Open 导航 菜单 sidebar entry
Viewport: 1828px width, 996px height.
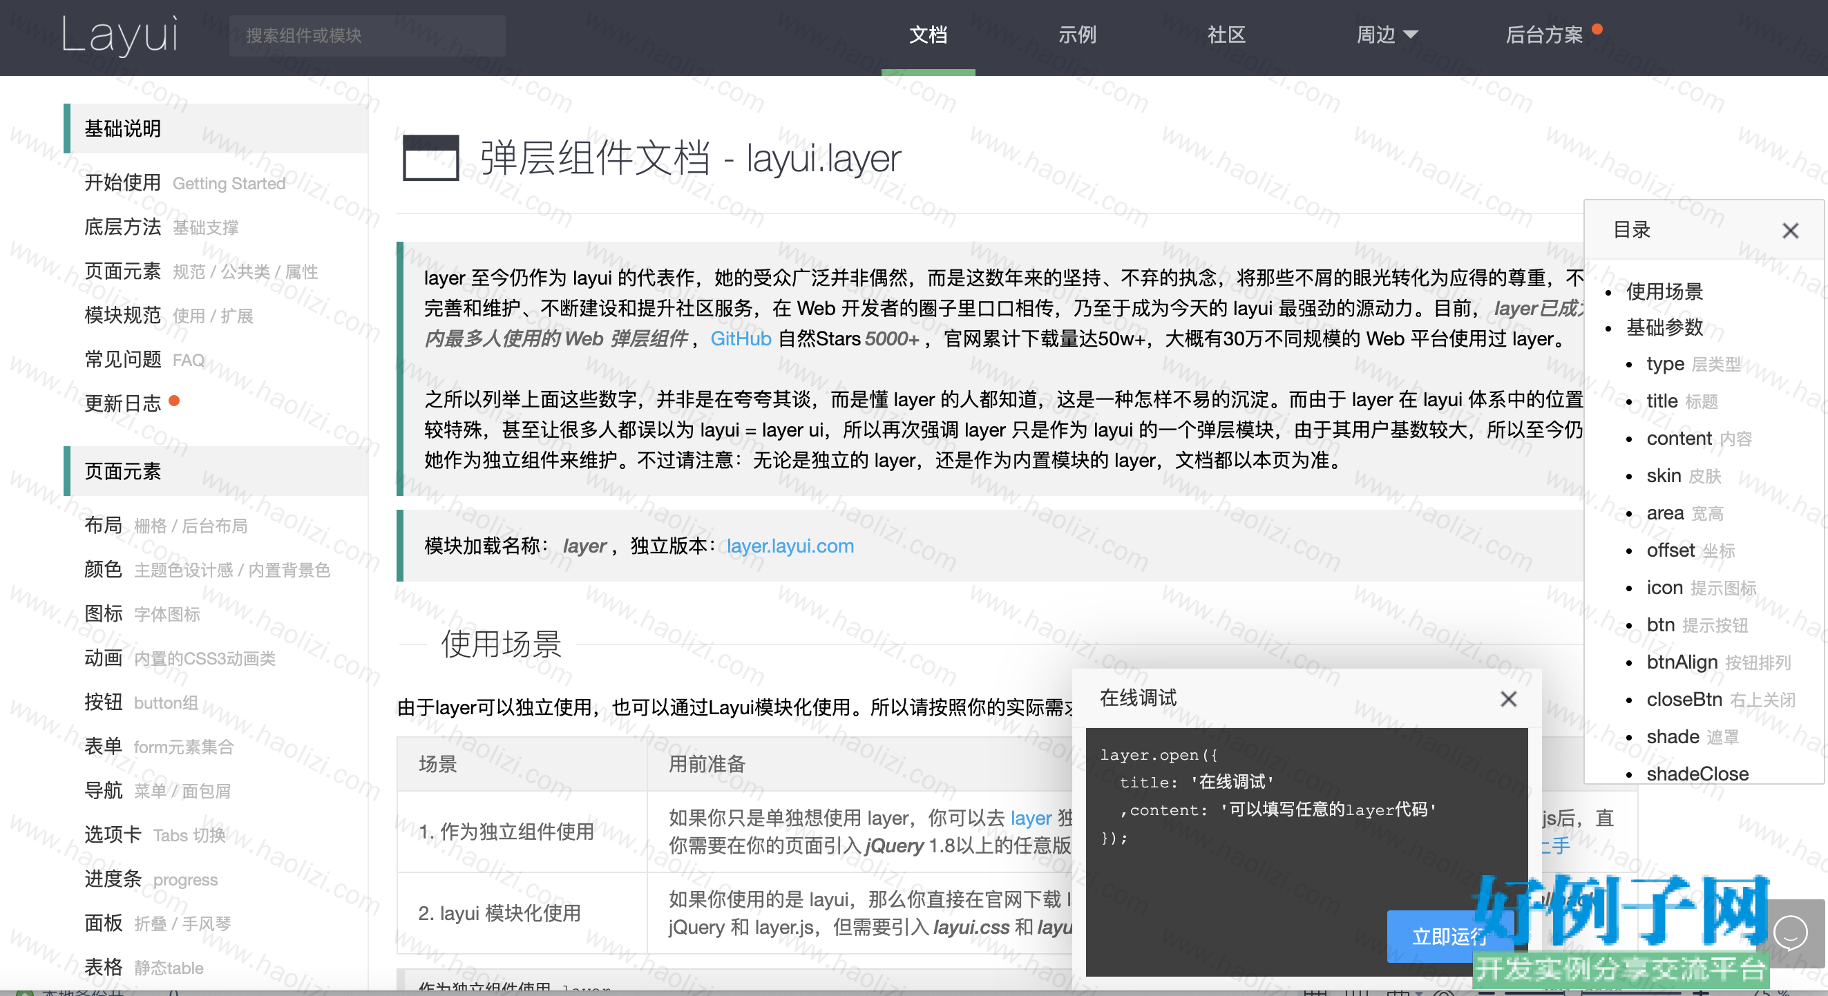158,790
